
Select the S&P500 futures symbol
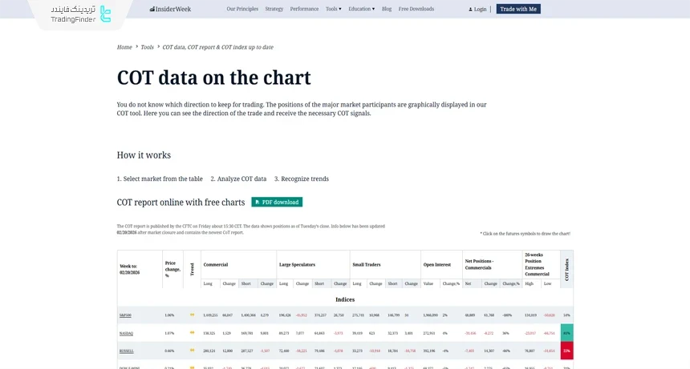click(125, 315)
